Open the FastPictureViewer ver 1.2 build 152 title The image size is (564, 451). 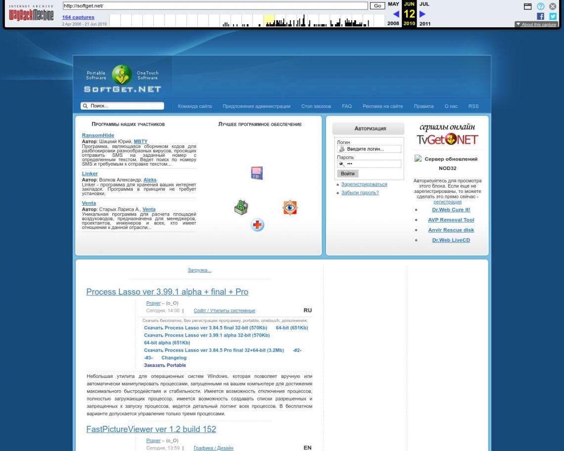(151, 429)
